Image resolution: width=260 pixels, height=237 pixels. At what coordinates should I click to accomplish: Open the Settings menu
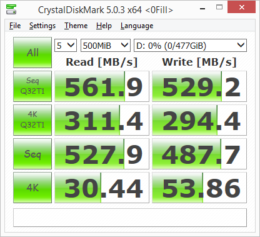[42, 26]
